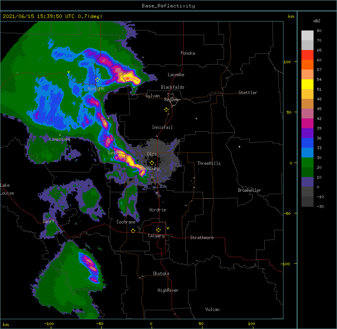Viewport: 337px width, 329px height.
Task: Click the yellow diamond marker near RockyMH
Action: (98, 80)
